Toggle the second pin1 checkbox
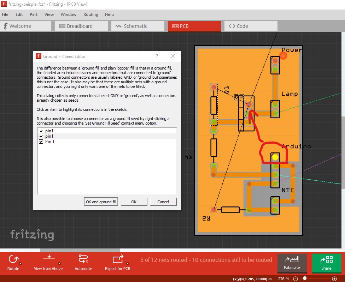Image resolution: width=345 pixels, height=282 pixels. point(41,136)
